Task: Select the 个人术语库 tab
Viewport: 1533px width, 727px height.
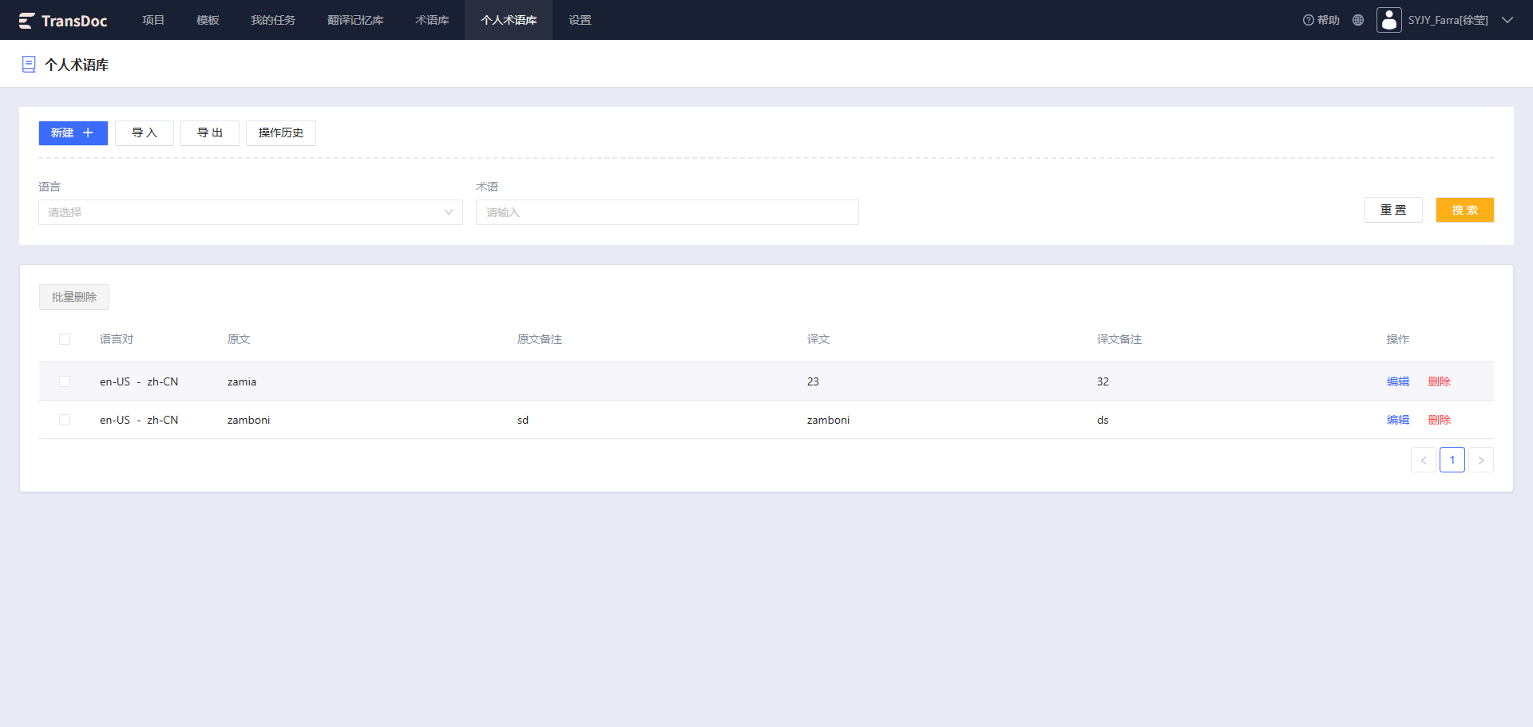Action: tap(509, 20)
